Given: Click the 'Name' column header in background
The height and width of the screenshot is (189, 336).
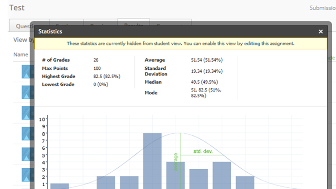Looking at the screenshot, I should (x=21, y=55).
